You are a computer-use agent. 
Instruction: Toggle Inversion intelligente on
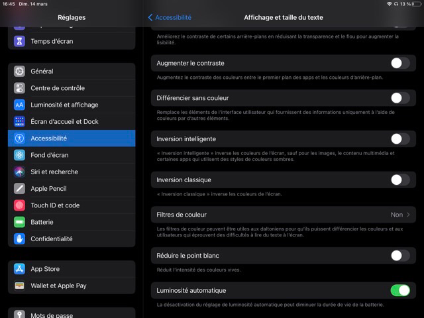(x=399, y=139)
